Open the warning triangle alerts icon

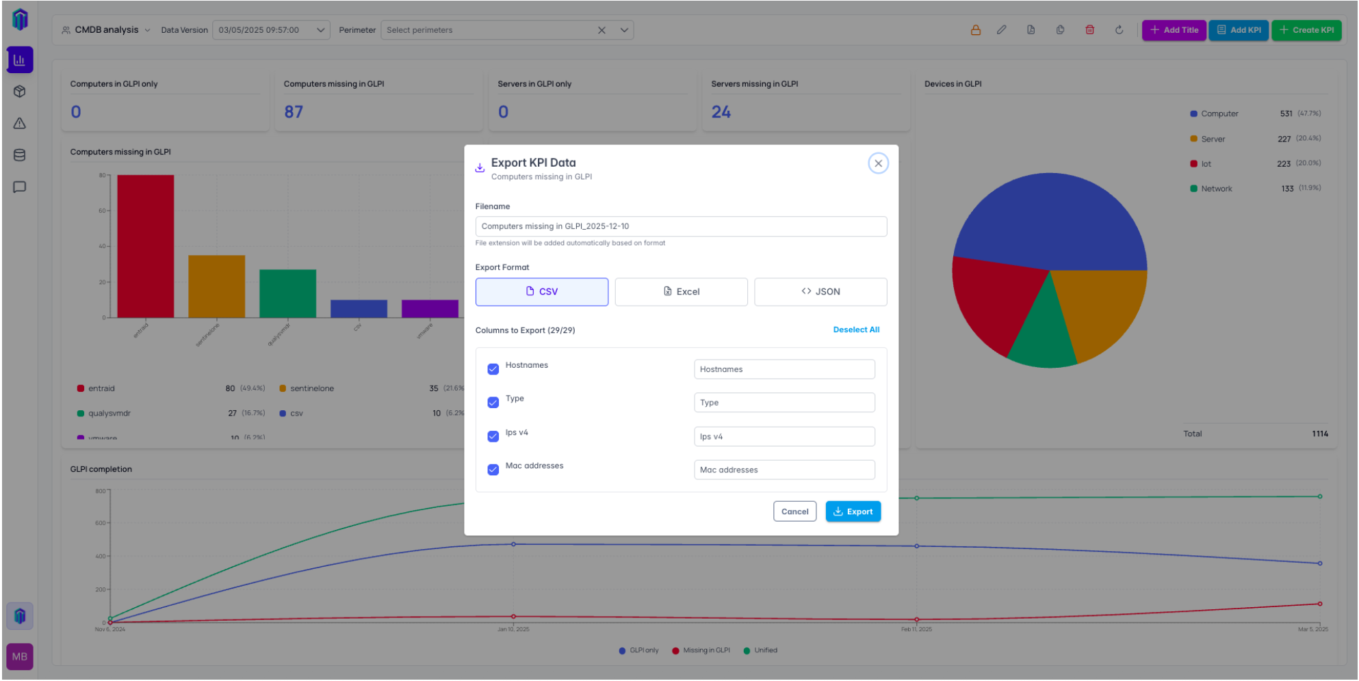click(x=20, y=124)
